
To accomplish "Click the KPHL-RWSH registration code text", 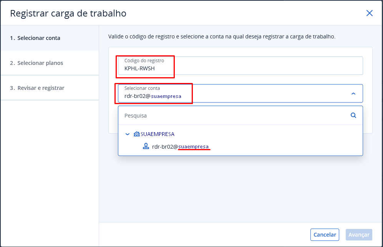I will [139, 69].
